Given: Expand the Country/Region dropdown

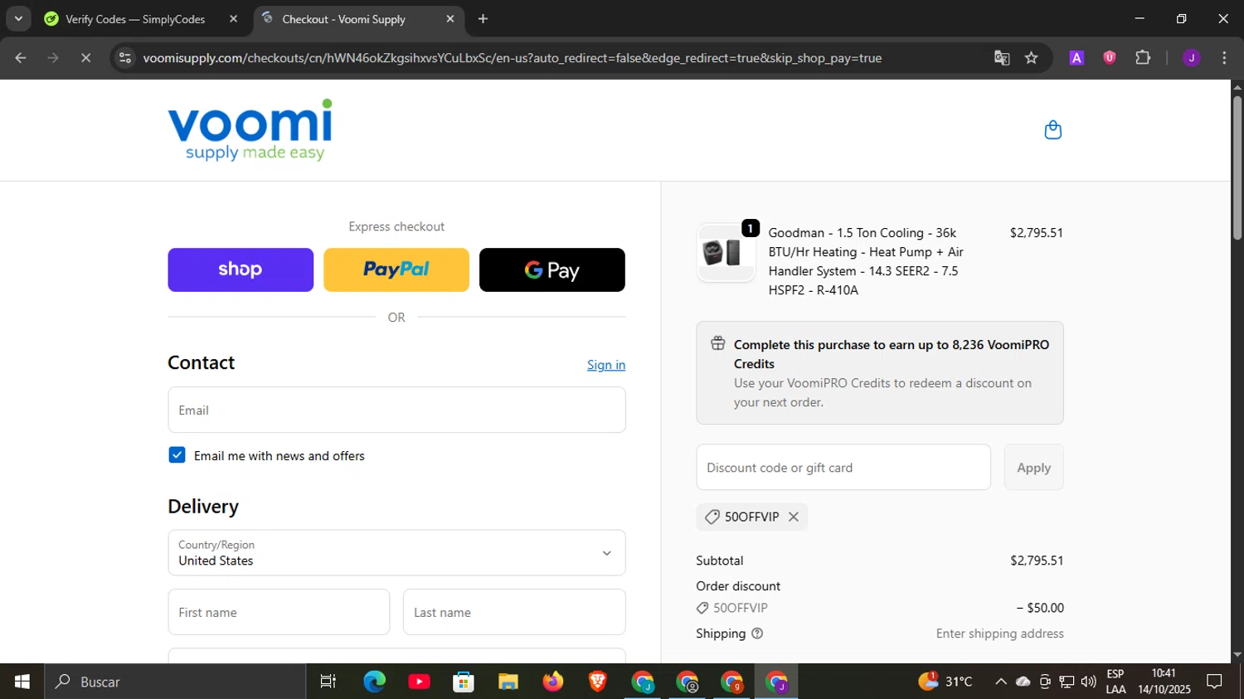Looking at the screenshot, I should (396, 553).
